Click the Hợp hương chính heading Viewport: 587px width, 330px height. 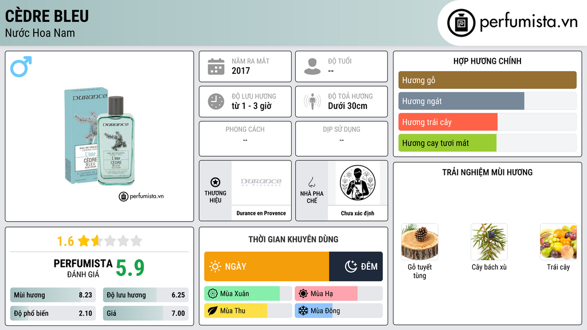[x=487, y=61]
